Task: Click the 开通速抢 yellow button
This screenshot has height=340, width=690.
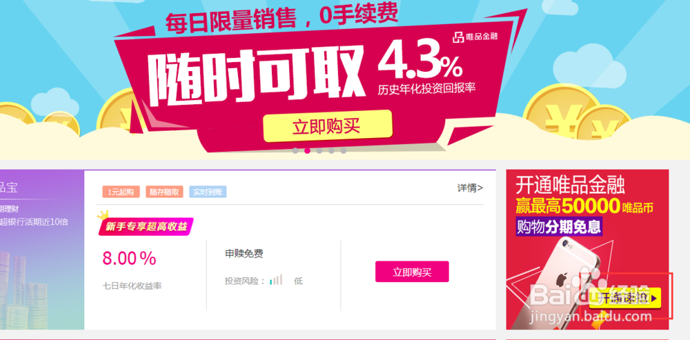Action: (x=627, y=298)
